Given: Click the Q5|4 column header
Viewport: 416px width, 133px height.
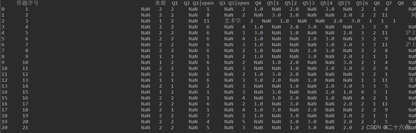Looking at the screenshot, I should [327, 3].
